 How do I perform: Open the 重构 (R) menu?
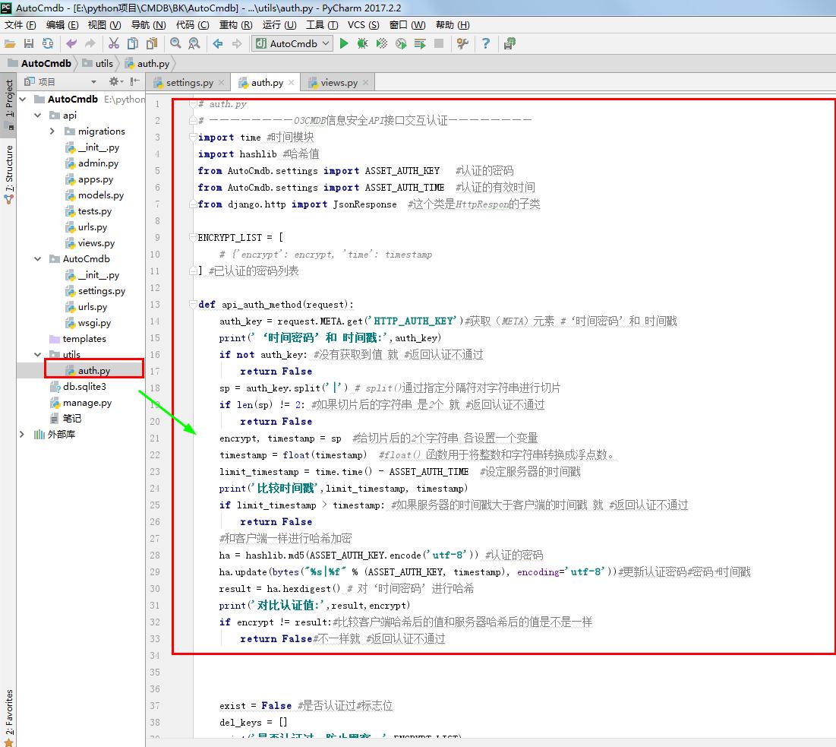[236, 25]
